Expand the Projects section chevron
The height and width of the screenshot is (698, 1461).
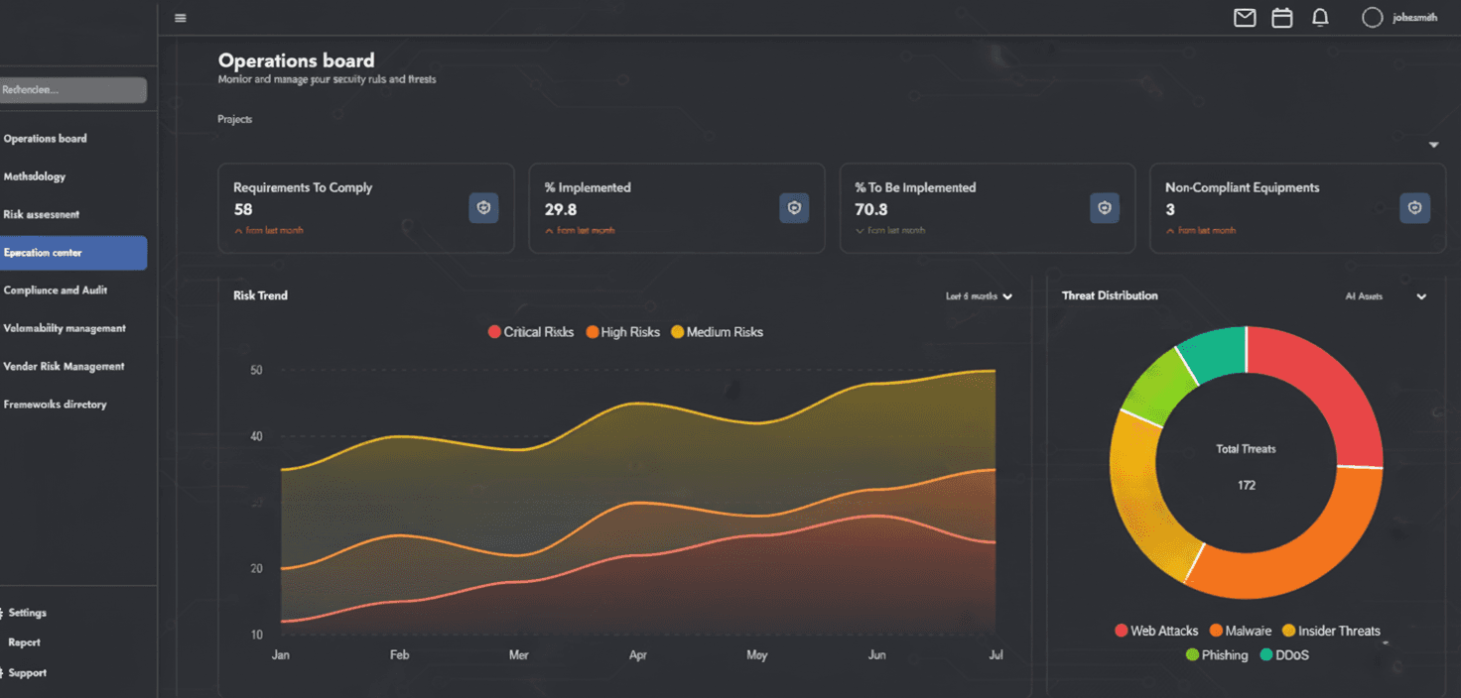point(1433,144)
